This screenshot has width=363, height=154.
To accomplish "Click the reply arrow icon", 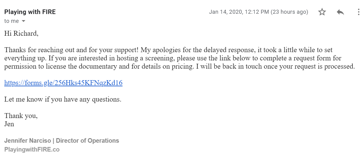I will click(x=340, y=12).
